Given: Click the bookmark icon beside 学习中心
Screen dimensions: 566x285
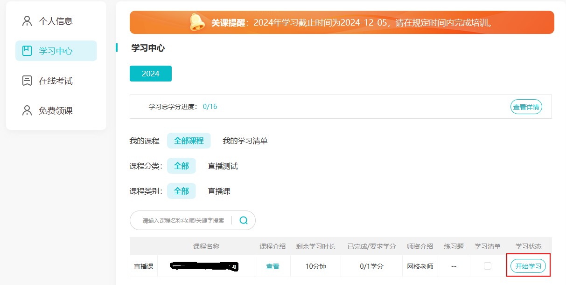Looking at the screenshot, I should click(26, 51).
